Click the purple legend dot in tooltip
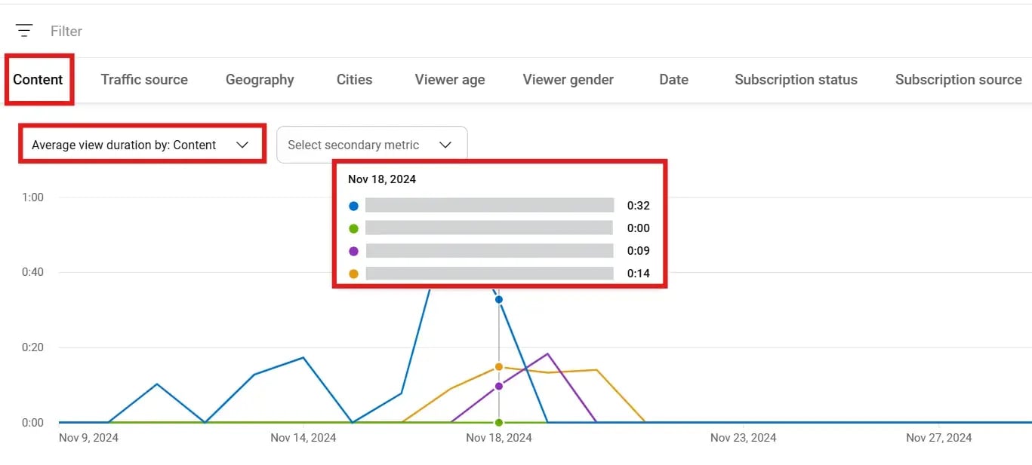 pos(353,251)
